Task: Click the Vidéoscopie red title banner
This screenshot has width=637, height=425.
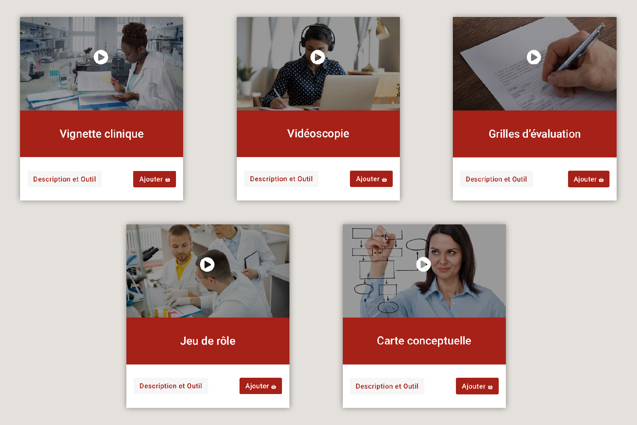Action: pyautogui.click(x=318, y=134)
